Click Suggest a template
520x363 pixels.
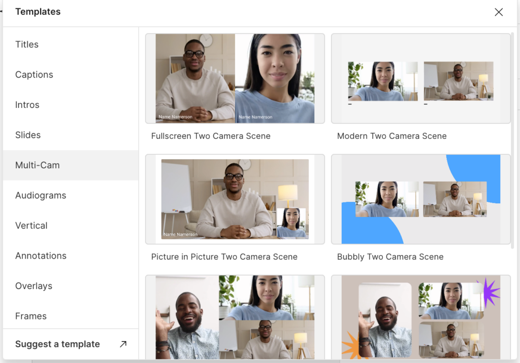click(57, 344)
